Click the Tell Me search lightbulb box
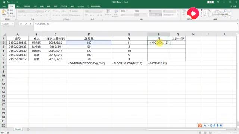 coord(94,6)
